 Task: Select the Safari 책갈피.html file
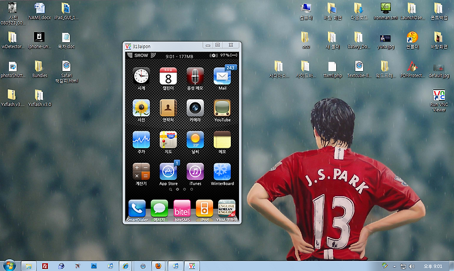(66, 72)
